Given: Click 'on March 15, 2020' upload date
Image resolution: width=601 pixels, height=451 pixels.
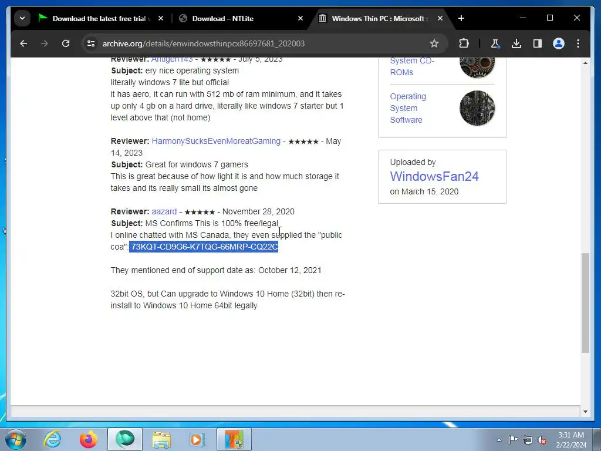Looking at the screenshot, I should (x=424, y=191).
